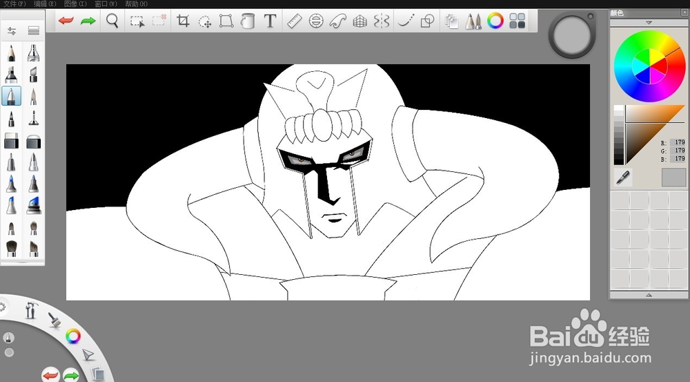Open the 编辑(E) menu
Screen dimensions: 690x382
point(45,4)
